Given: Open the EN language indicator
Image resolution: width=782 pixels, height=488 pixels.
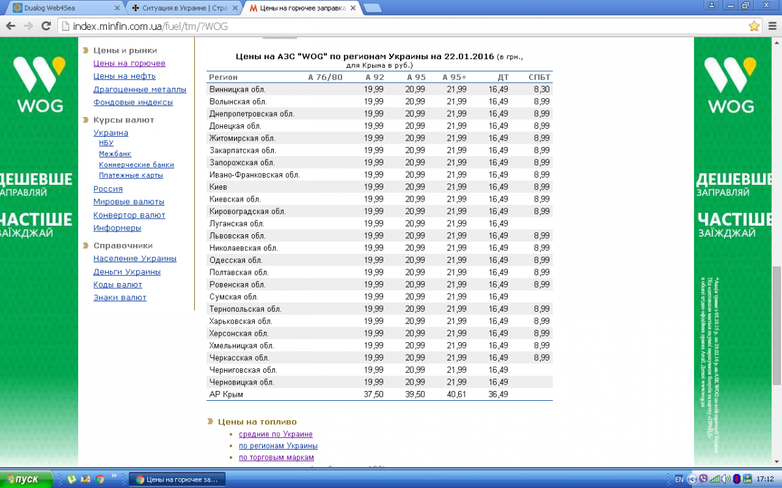Looking at the screenshot, I should (x=679, y=480).
